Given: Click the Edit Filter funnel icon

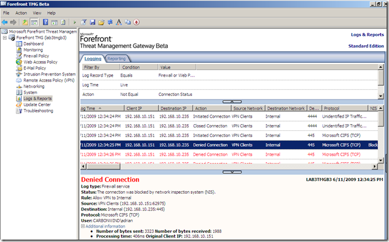Looking at the screenshot, I should tap(83, 22).
